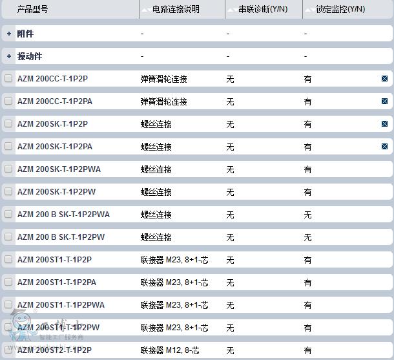Click the blue icon for AZM 200SK-T-1P2PA

385,147
